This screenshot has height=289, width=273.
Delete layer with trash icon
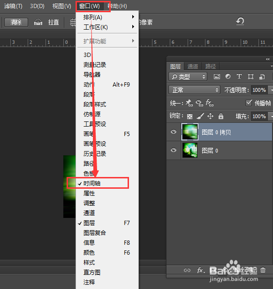click(x=263, y=270)
